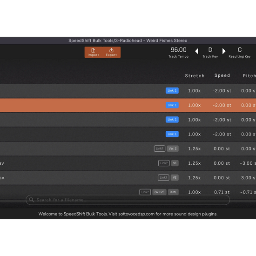The image size is (256, 256).
Task: Click the -0.71 st pitch value
Action: pos(248,192)
